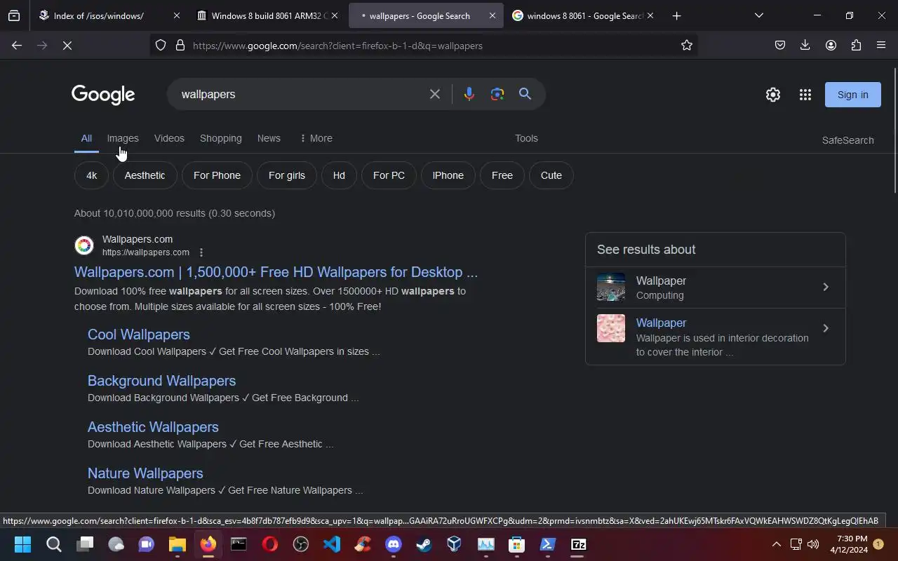List all tabs dropdown arrow
Viewport: 898px width, 561px height.
tap(758, 15)
